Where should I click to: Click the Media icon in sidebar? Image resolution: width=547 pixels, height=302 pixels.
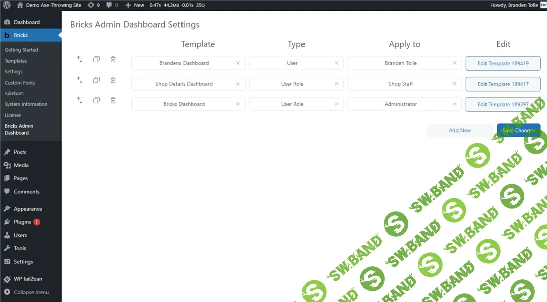[7, 165]
